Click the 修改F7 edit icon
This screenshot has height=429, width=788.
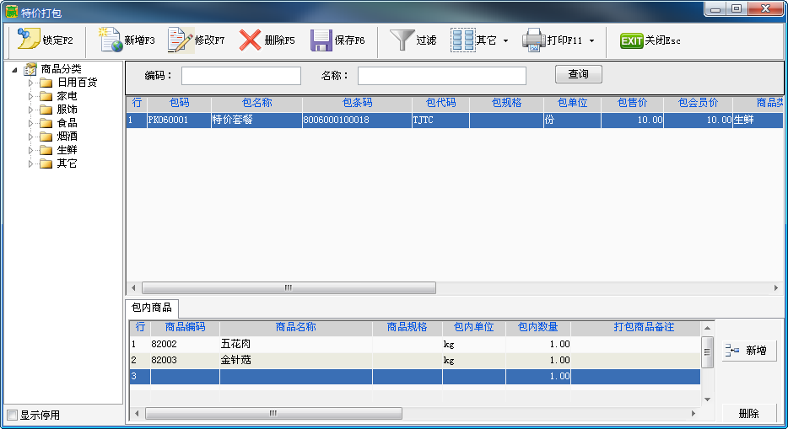click(181, 40)
